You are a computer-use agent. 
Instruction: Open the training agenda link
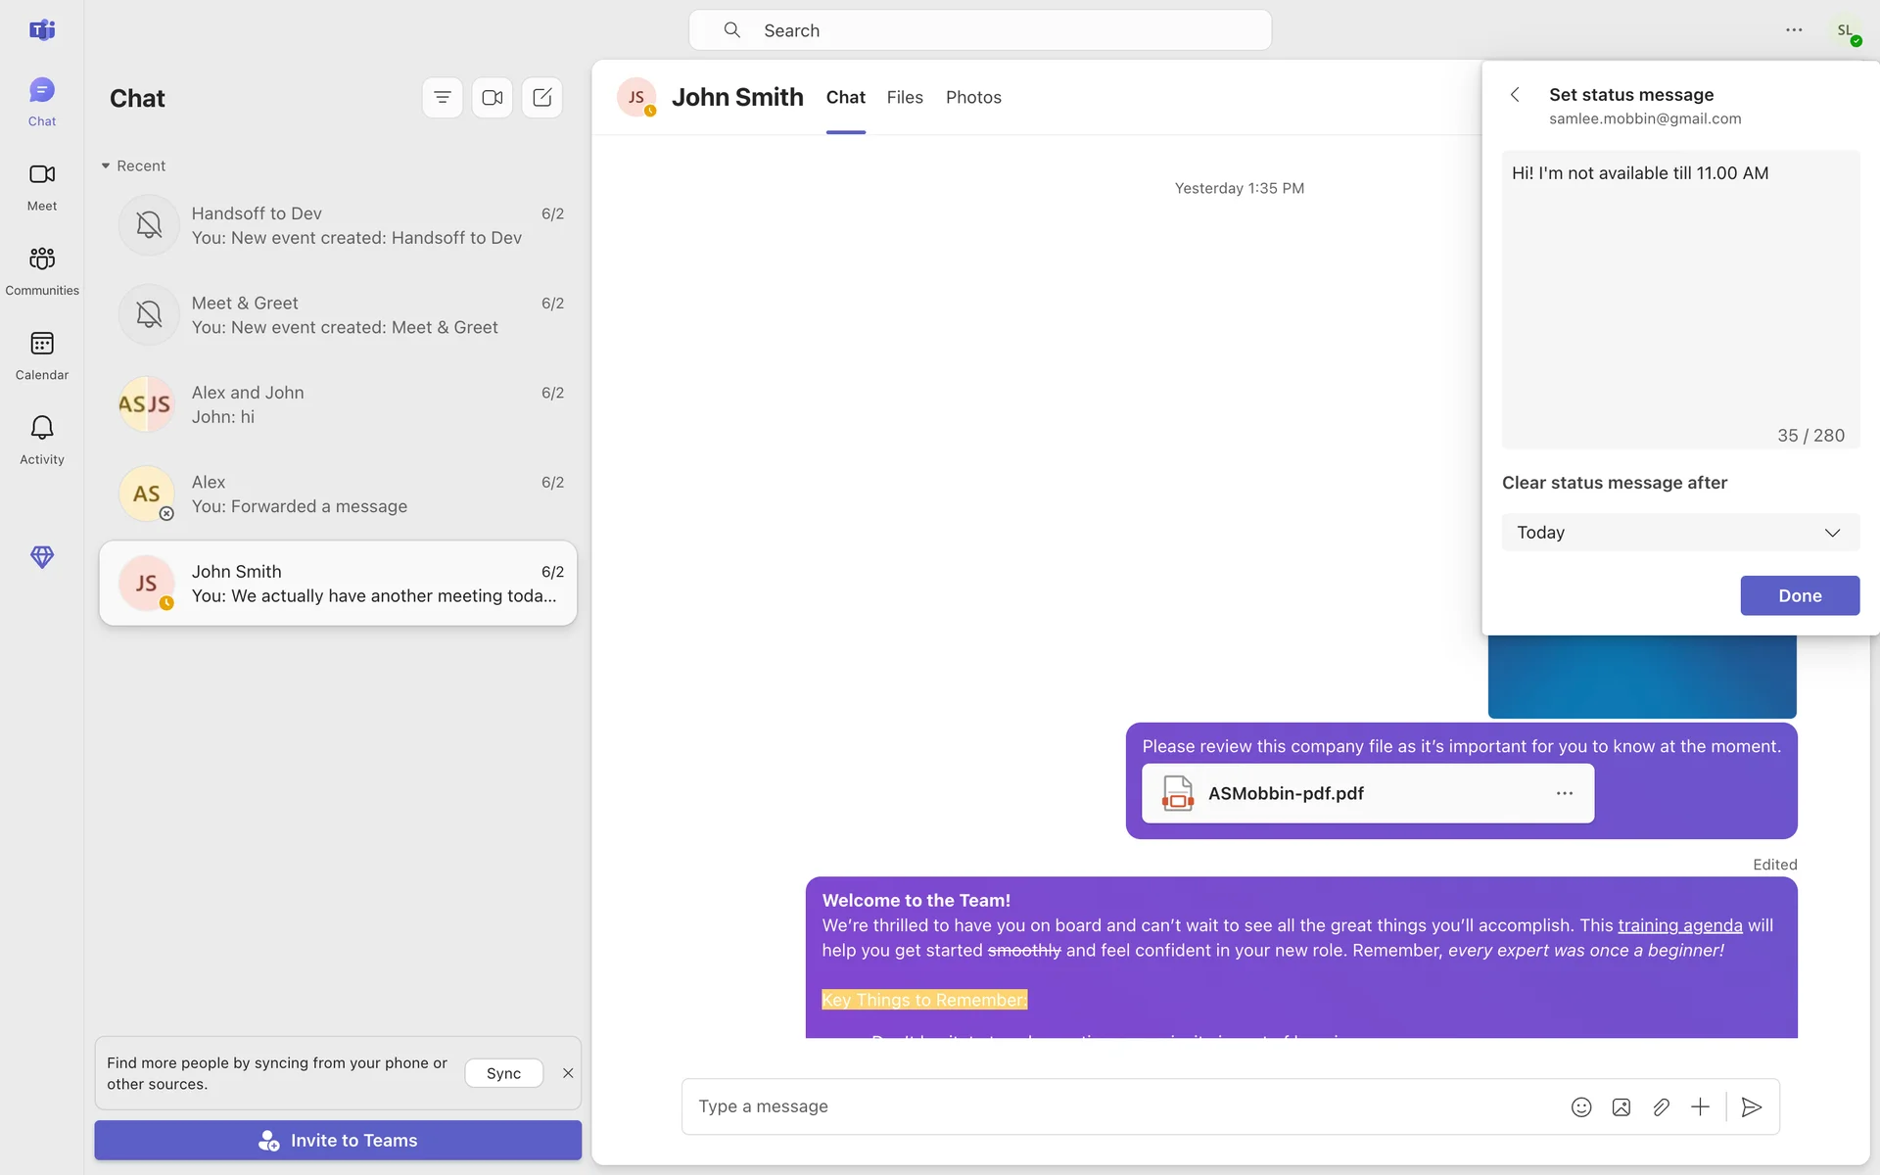pos(1679,925)
